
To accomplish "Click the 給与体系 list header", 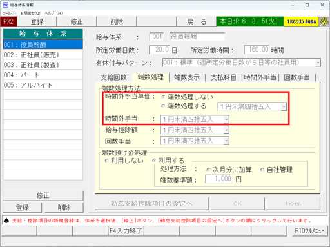I will 43,34.
